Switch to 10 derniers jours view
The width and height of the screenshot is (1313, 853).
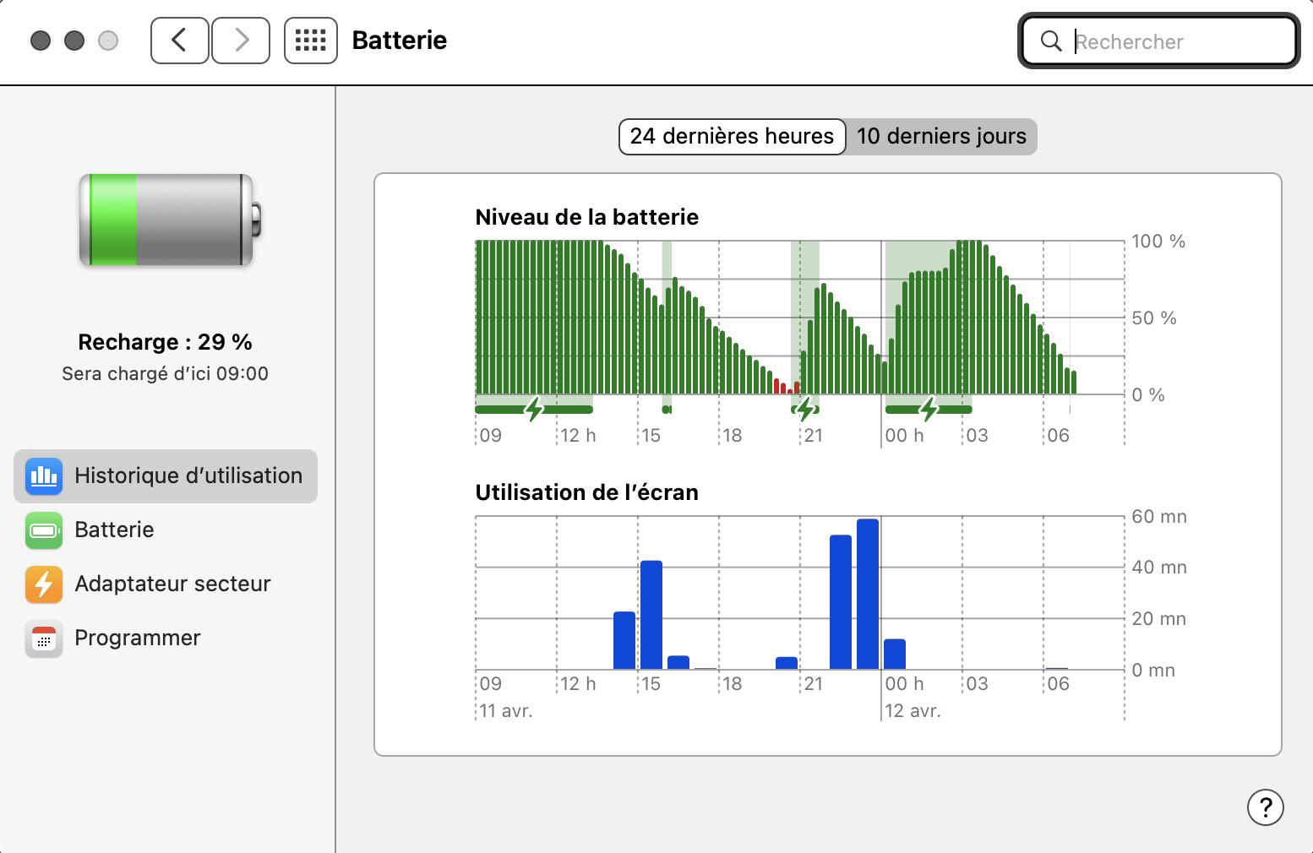941,137
